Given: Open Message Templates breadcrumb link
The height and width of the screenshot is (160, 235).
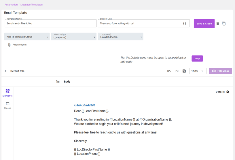Looking at the screenshot, I should click(31, 5).
